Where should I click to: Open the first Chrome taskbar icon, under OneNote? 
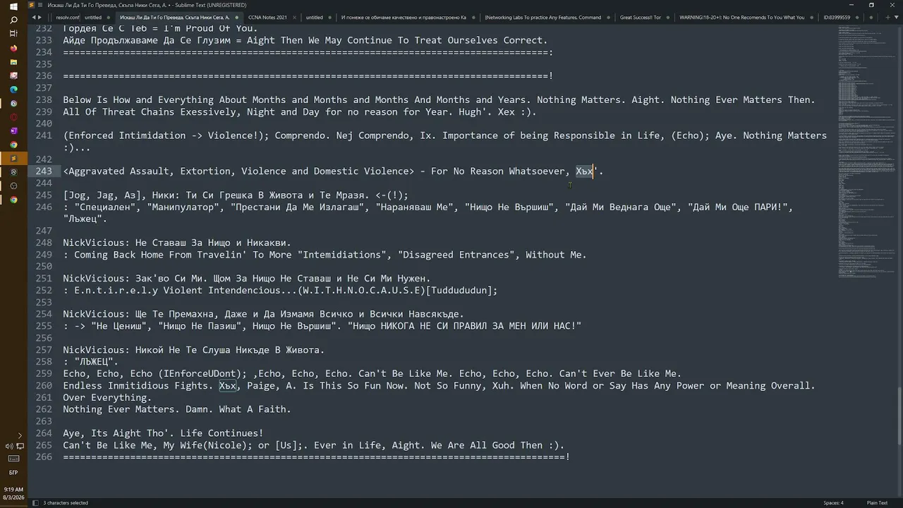pos(13,145)
